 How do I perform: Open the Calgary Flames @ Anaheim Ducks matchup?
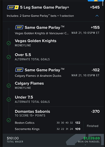[x=38, y=76]
